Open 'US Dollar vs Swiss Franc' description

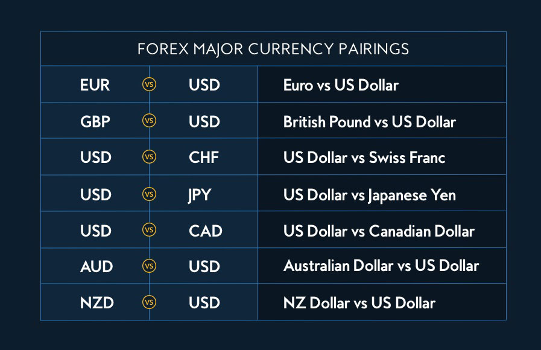(364, 157)
